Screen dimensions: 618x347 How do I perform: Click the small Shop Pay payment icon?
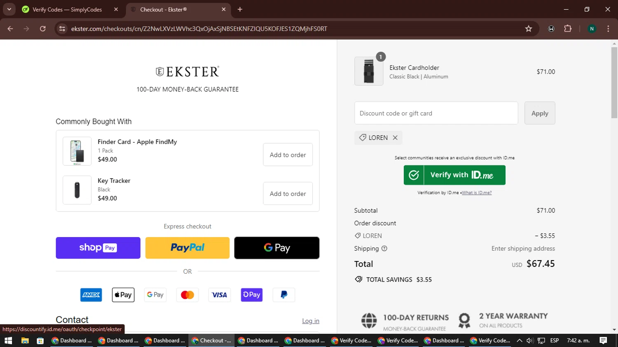tap(252, 295)
